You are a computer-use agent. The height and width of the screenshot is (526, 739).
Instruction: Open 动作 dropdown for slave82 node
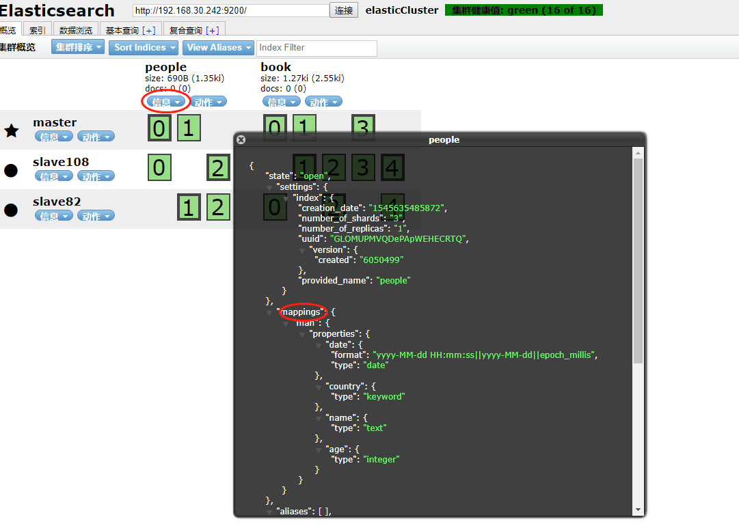[x=96, y=216]
